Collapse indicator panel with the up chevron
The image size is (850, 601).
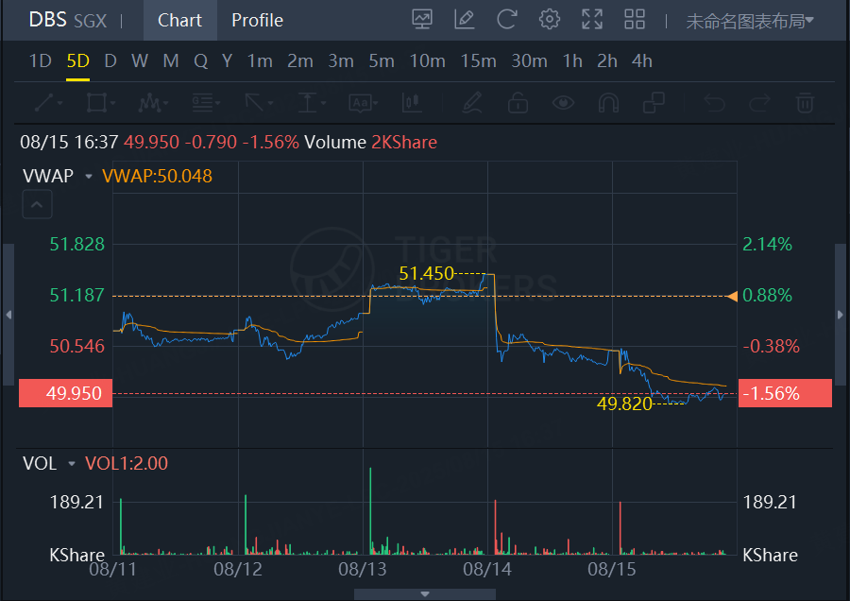[x=37, y=204]
